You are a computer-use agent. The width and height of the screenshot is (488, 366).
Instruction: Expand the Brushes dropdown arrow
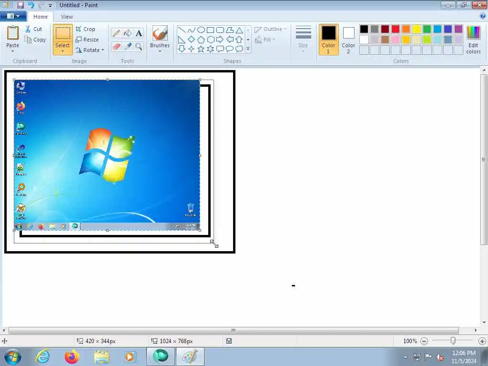click(160, 51)
